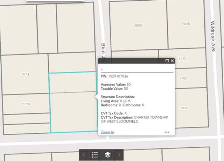Screen dimensions: 224x161
Task: Go to previous widget arrow
Action: pos(84,155)
